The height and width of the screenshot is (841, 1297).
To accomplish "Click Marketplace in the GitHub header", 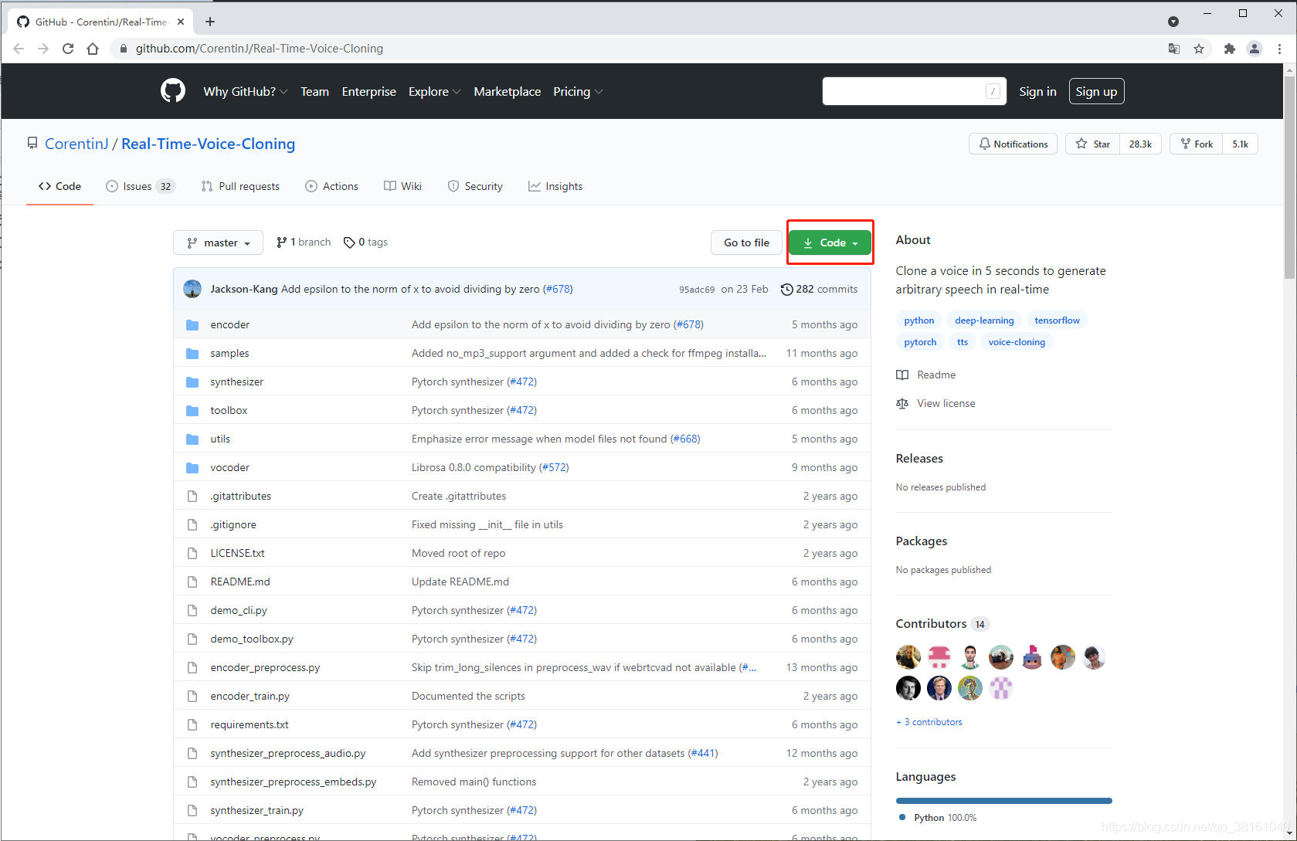I will [508, 91].
